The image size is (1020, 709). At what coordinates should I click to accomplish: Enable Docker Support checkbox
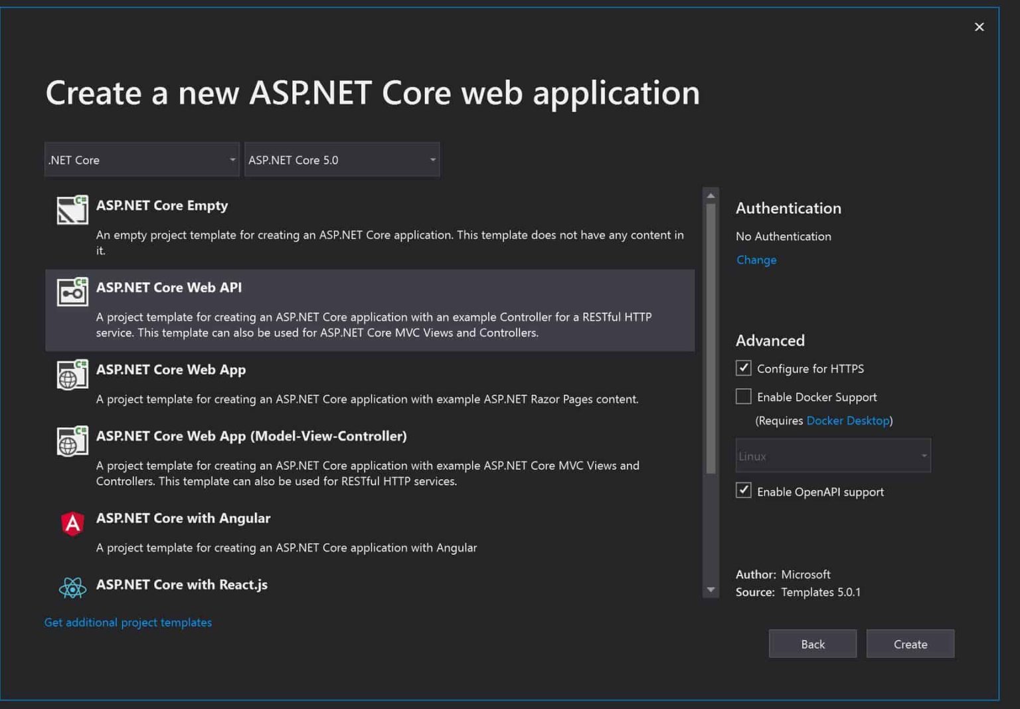[743, 396]
